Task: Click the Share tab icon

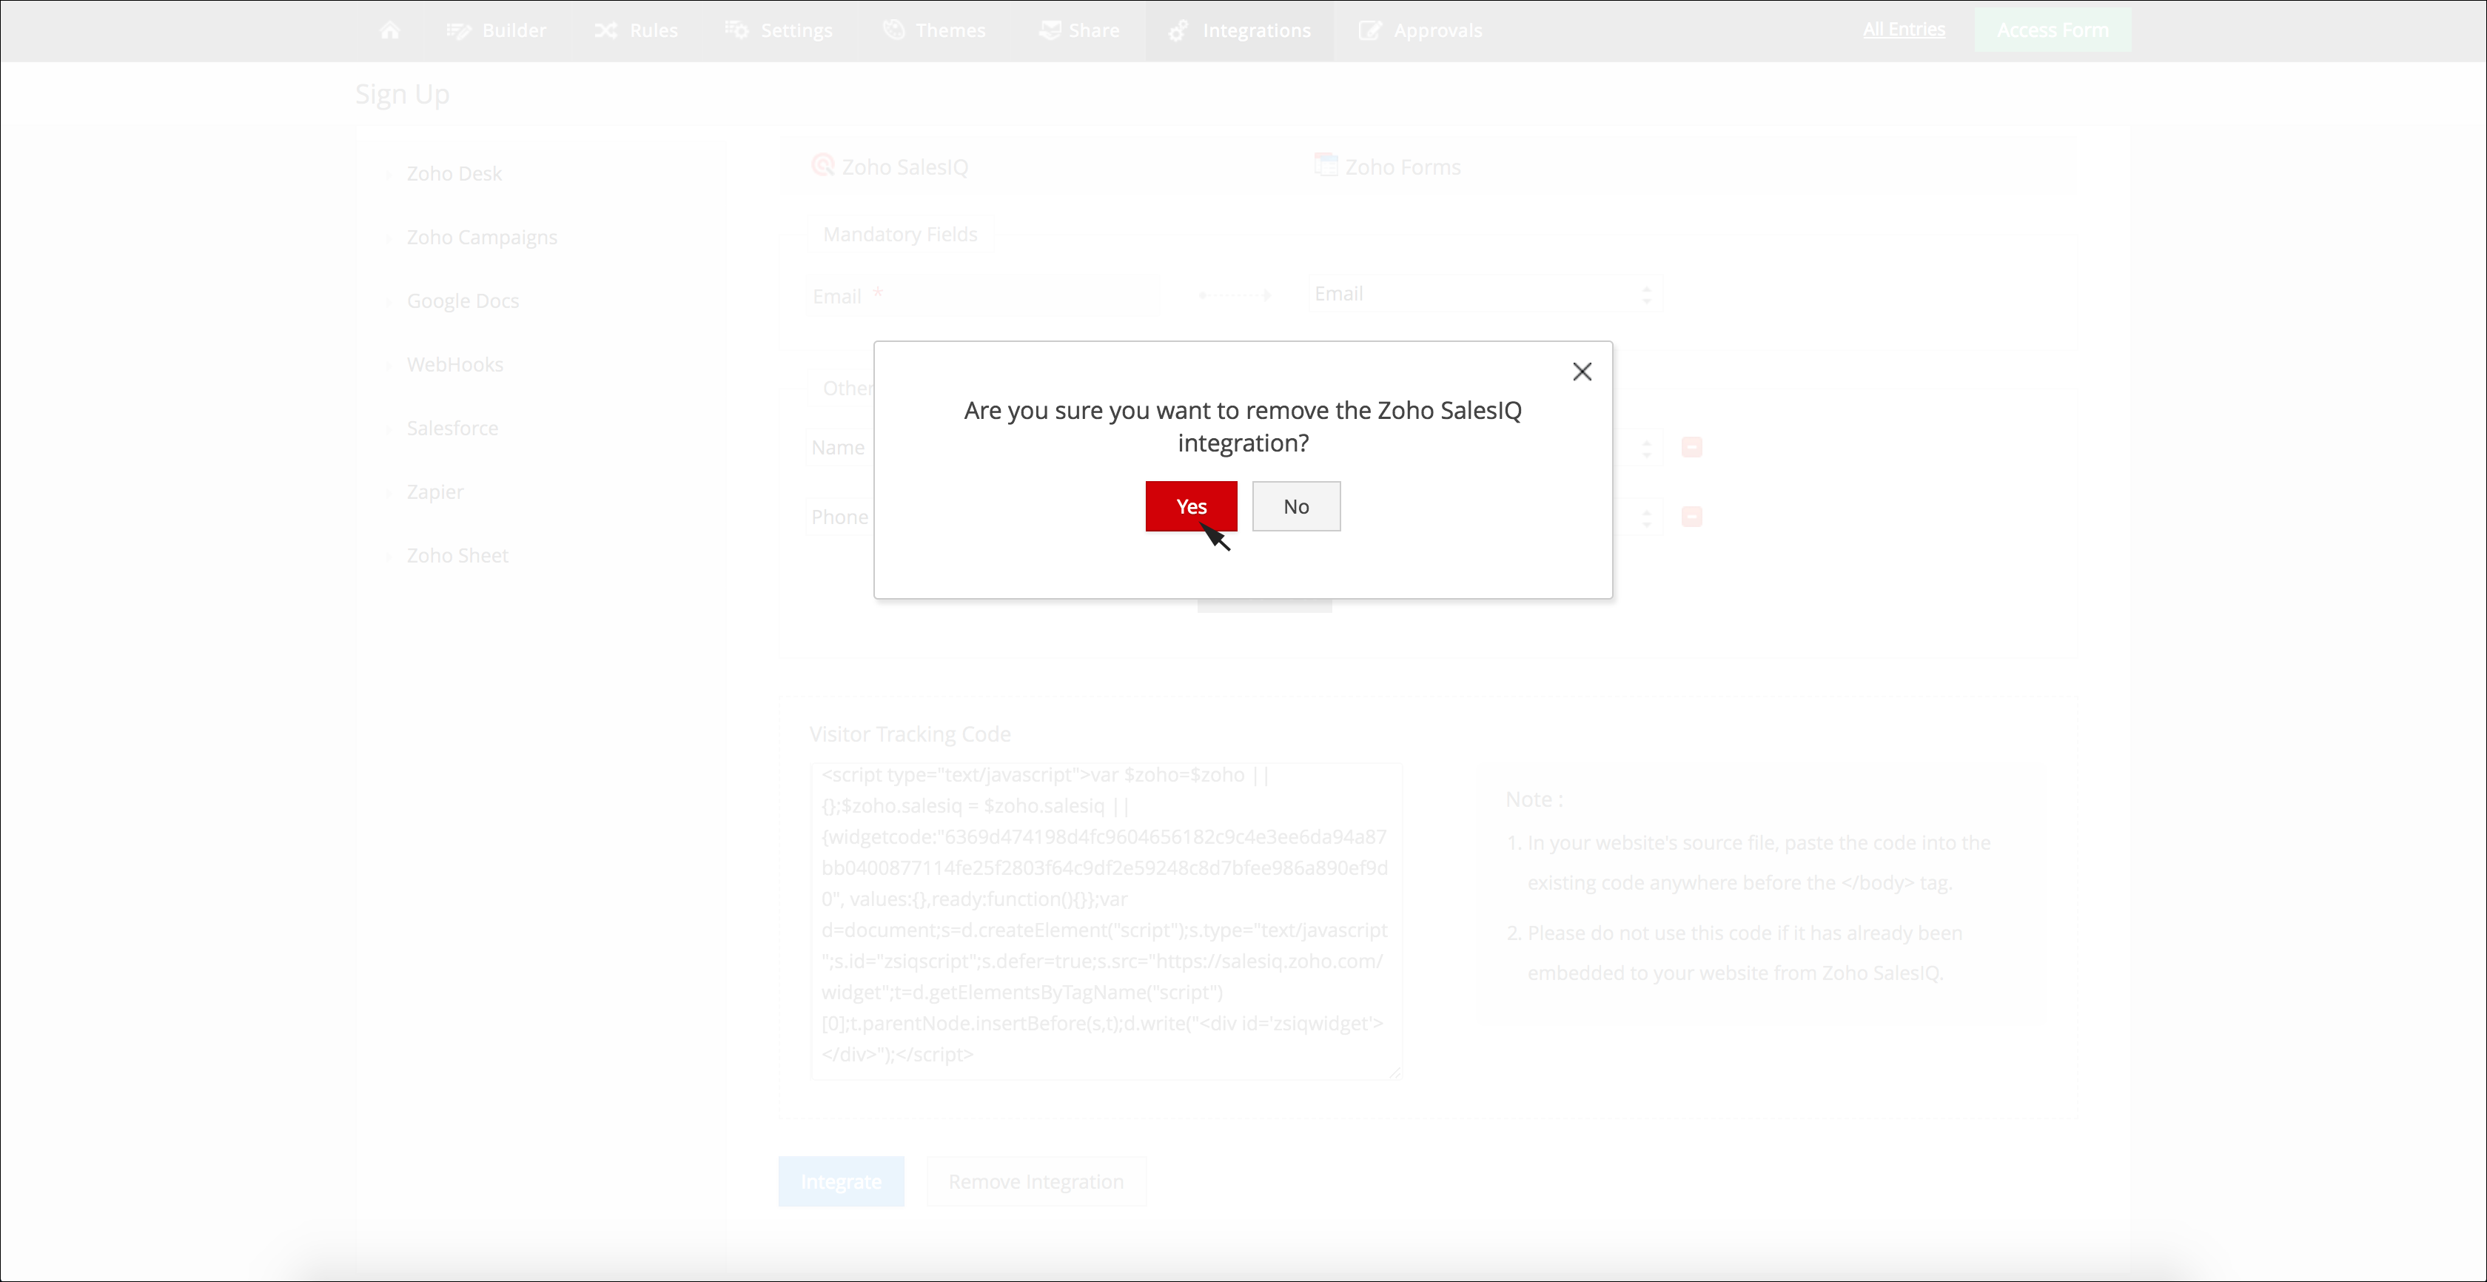Action: [1050, 30]
